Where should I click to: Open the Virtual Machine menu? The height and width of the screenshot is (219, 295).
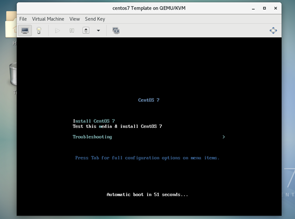tap(48, 19)
